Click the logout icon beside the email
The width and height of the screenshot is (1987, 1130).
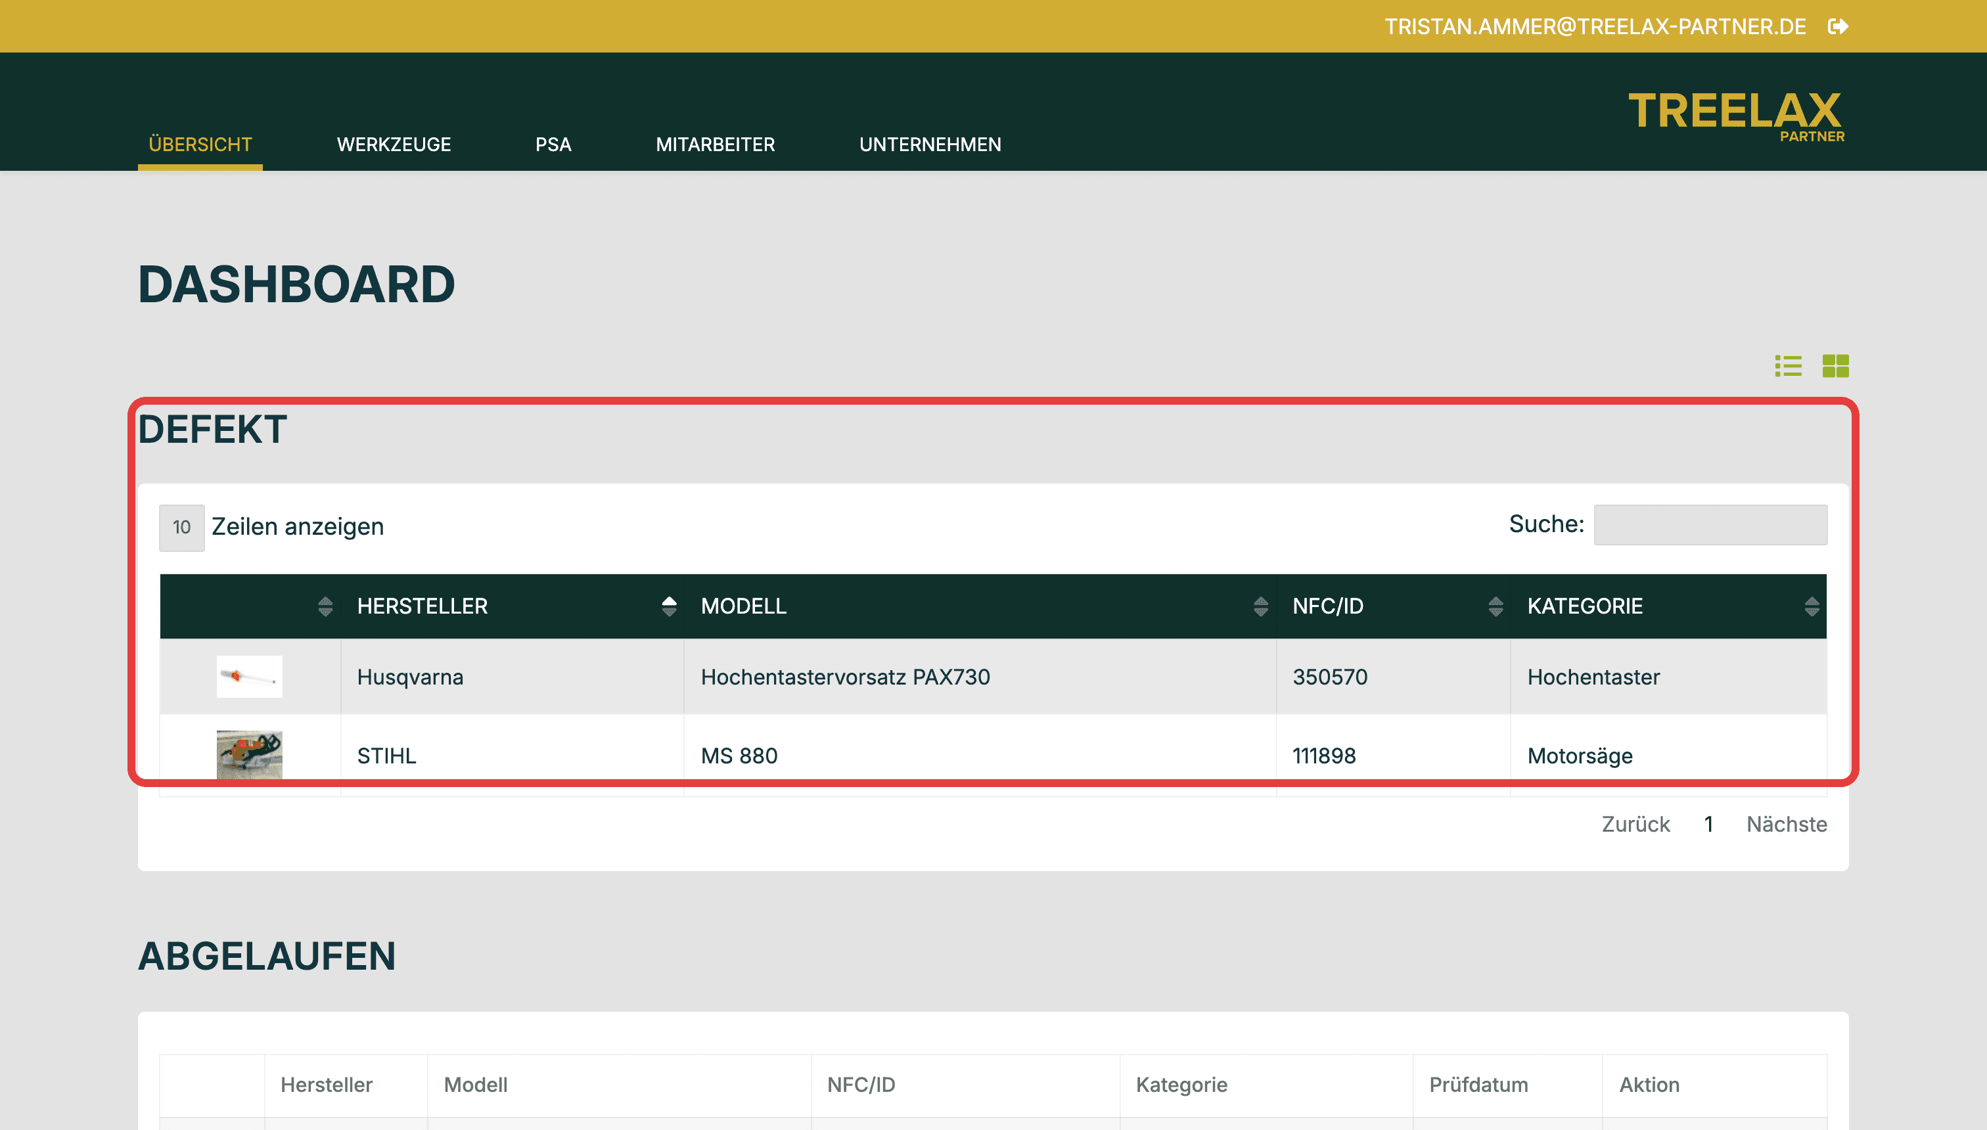pos(1838,26)
